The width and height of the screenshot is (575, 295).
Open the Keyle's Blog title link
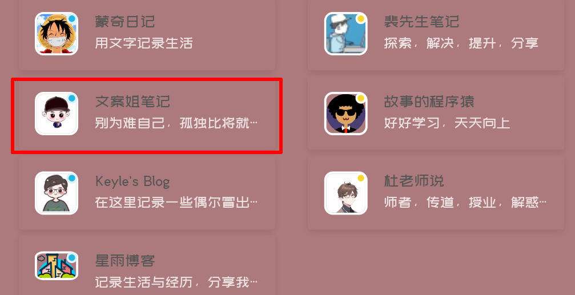point(132,181)
